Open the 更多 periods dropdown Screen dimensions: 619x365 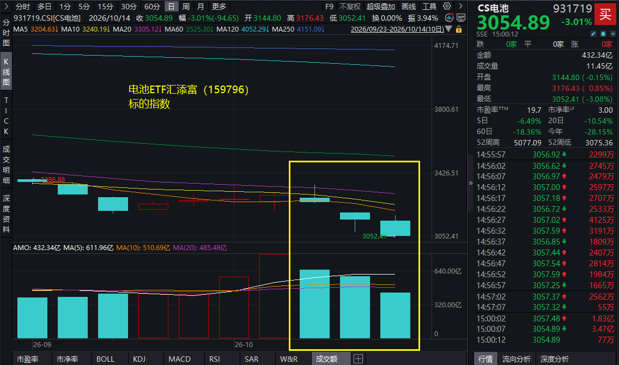[x=219, y=7]
